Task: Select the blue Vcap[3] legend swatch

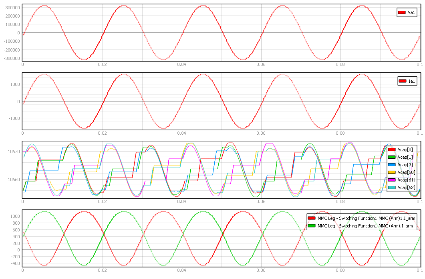Action: [x=392, y=165]
